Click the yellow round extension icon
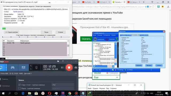Screen dimensions: 171x96 (163, 7)
